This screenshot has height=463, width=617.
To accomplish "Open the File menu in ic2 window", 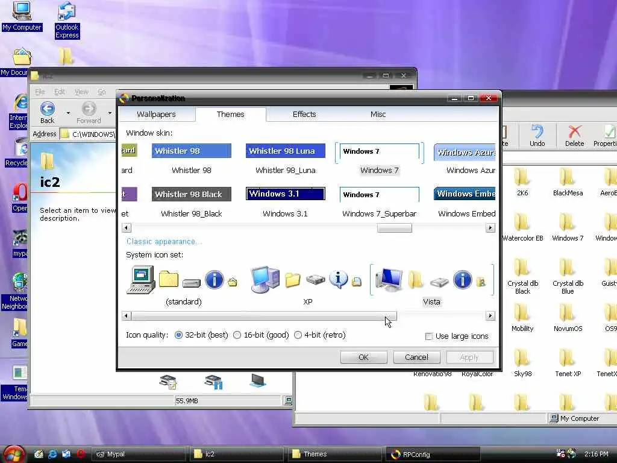I will [x=40, y=92].
